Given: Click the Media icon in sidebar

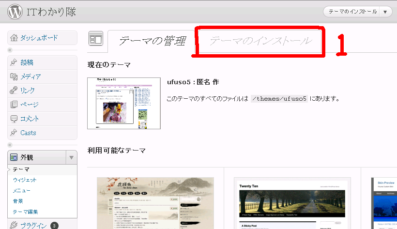Looking at the screenshot, I should (14, 76).
